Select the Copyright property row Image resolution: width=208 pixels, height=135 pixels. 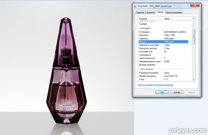pos(163,24)
